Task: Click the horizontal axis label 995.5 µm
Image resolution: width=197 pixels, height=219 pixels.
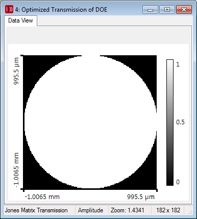Action: (x=141, y=197)
